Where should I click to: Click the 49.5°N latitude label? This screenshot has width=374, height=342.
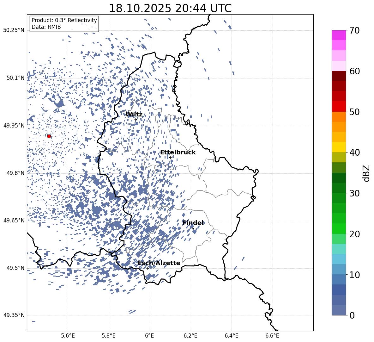point(15,268)
